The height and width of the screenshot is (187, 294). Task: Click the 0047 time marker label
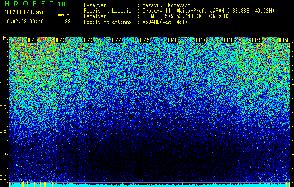[x=200, y=40]
